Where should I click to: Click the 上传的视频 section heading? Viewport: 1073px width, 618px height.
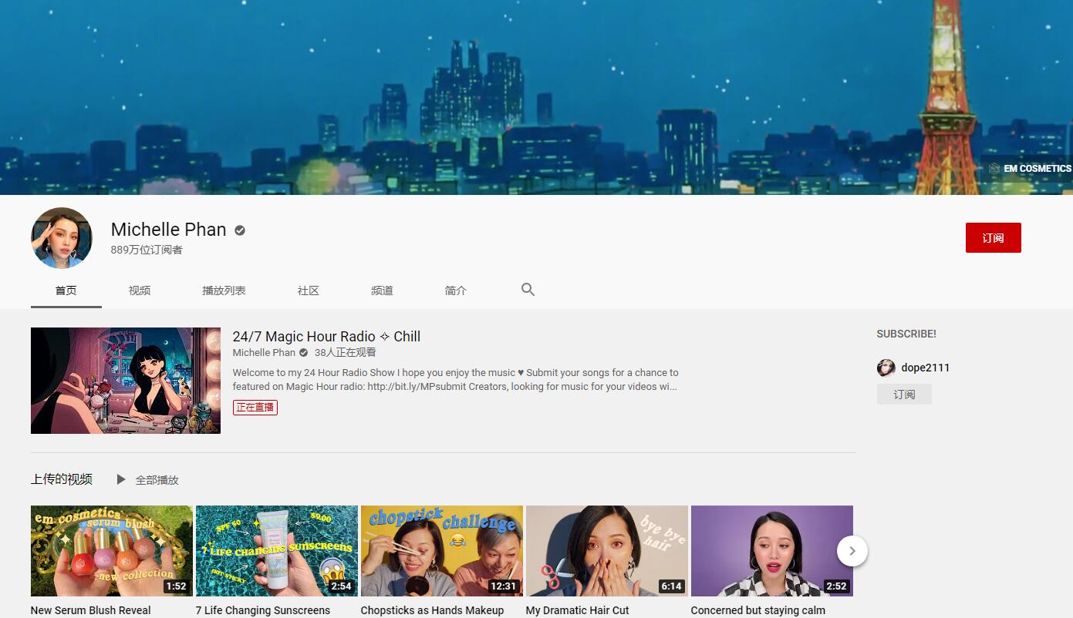[62, 479]
